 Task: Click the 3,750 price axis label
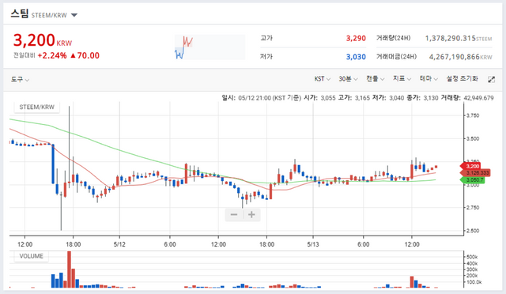click(x=473, y=115)
